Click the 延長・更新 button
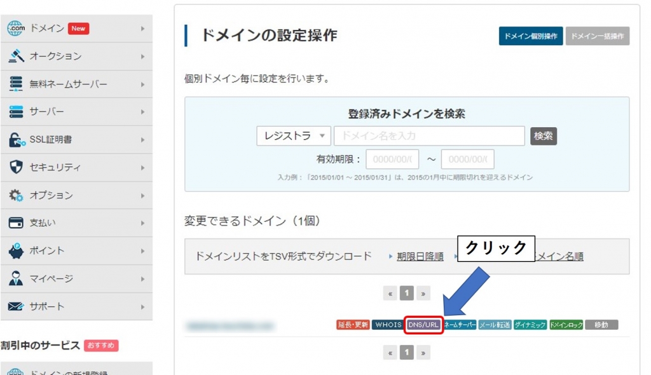Image resolution: width=651 pixels, height=375 pixels. pos(353,325)
